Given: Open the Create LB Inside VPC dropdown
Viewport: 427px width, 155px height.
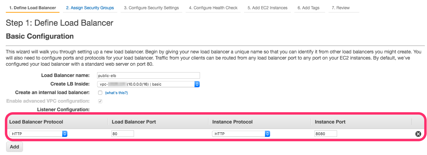Looking at the screenshot, I should (148, 84).
